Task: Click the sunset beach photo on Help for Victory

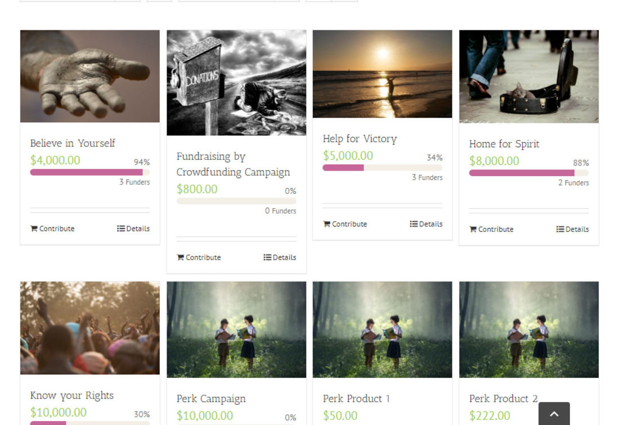Action: [382, 74]
